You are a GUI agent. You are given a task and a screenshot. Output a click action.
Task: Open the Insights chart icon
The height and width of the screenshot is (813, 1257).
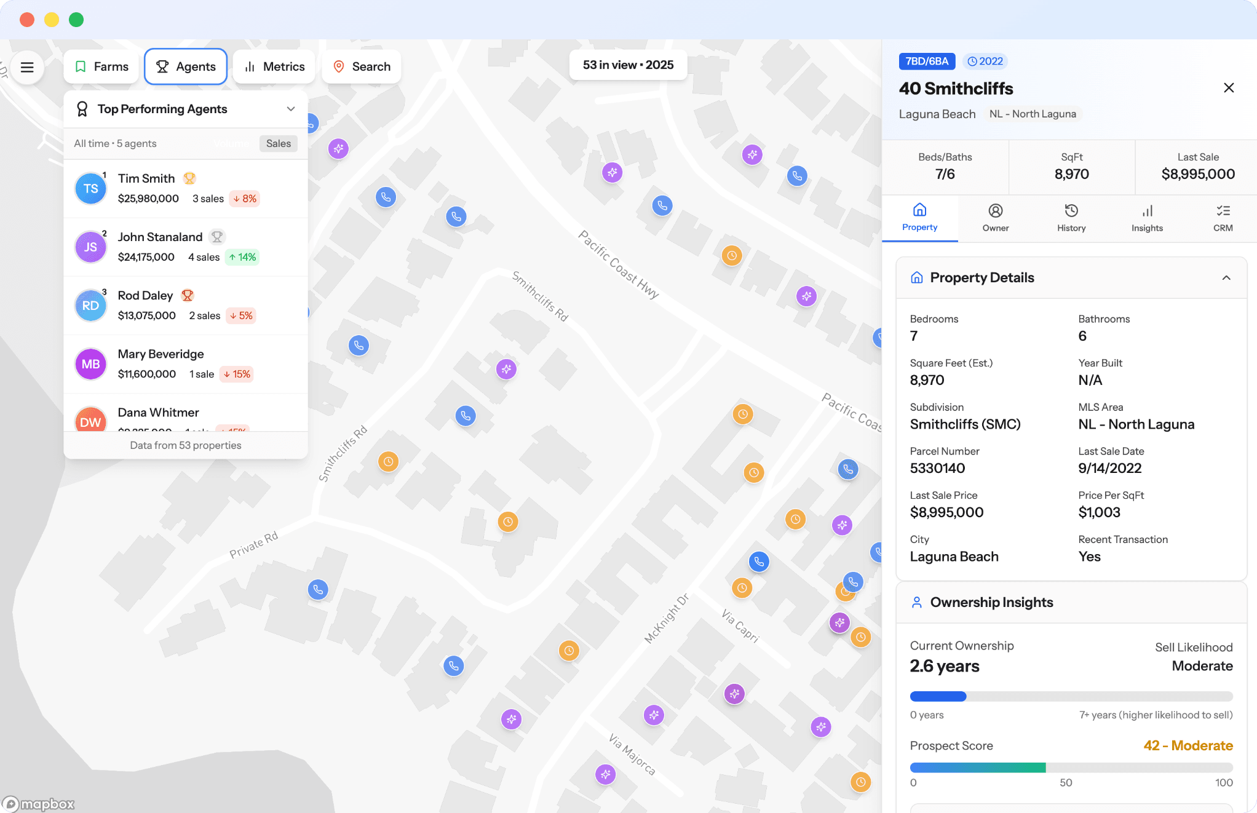1147,210
